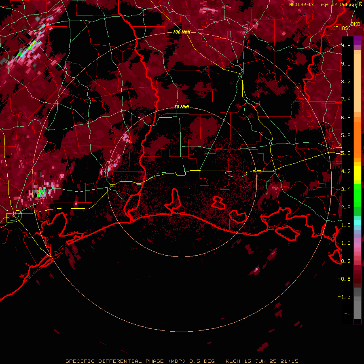
Task: Click the 6.6 scale value
Action: (346, 117)
